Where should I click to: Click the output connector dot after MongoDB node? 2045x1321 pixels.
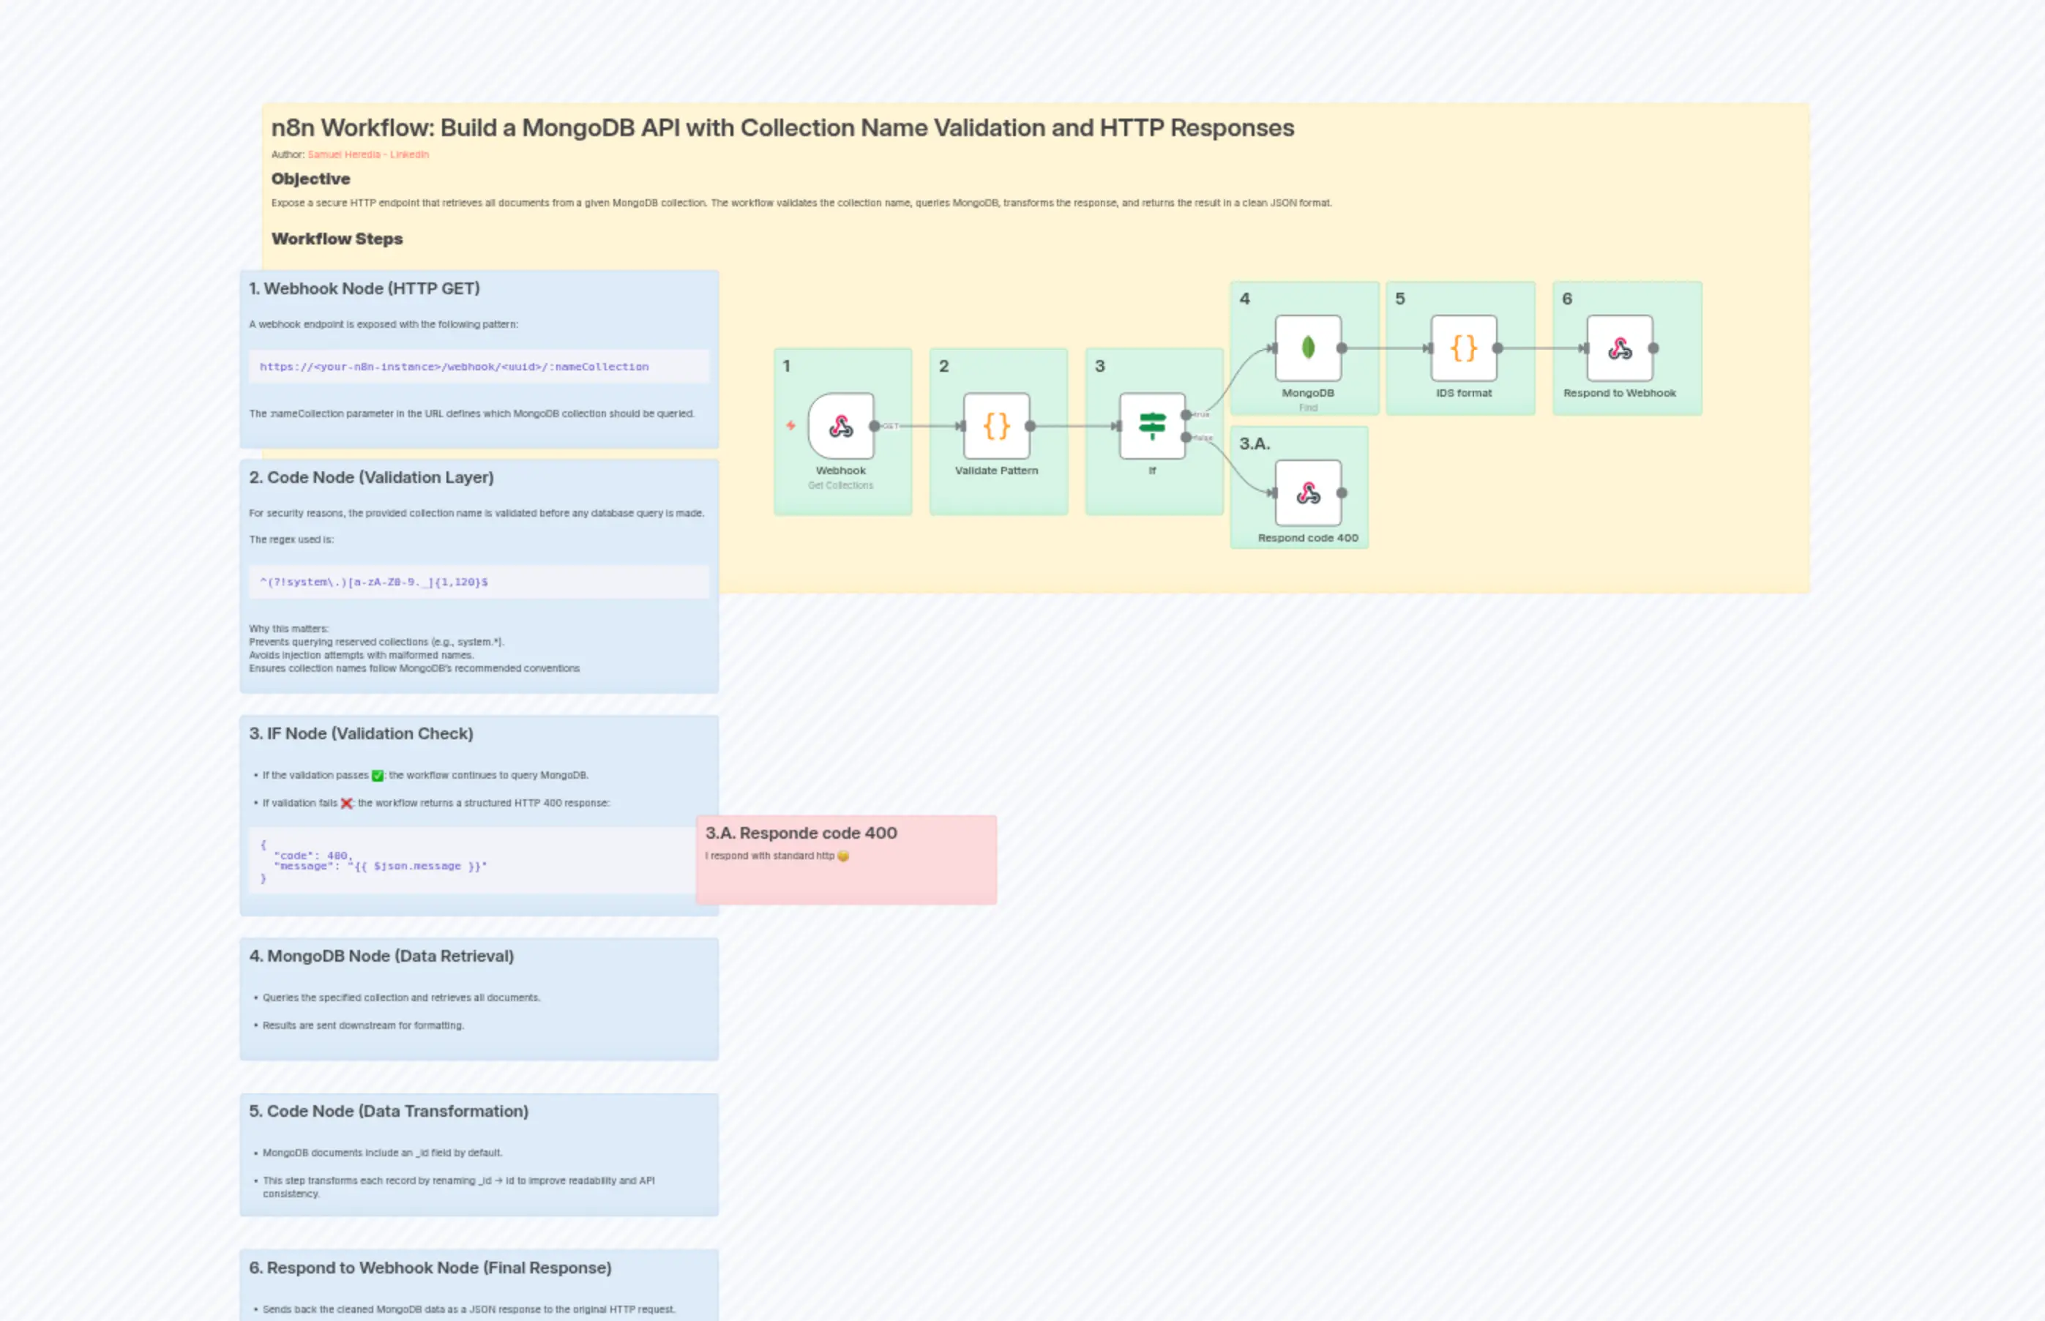[x=1342, y=348]
